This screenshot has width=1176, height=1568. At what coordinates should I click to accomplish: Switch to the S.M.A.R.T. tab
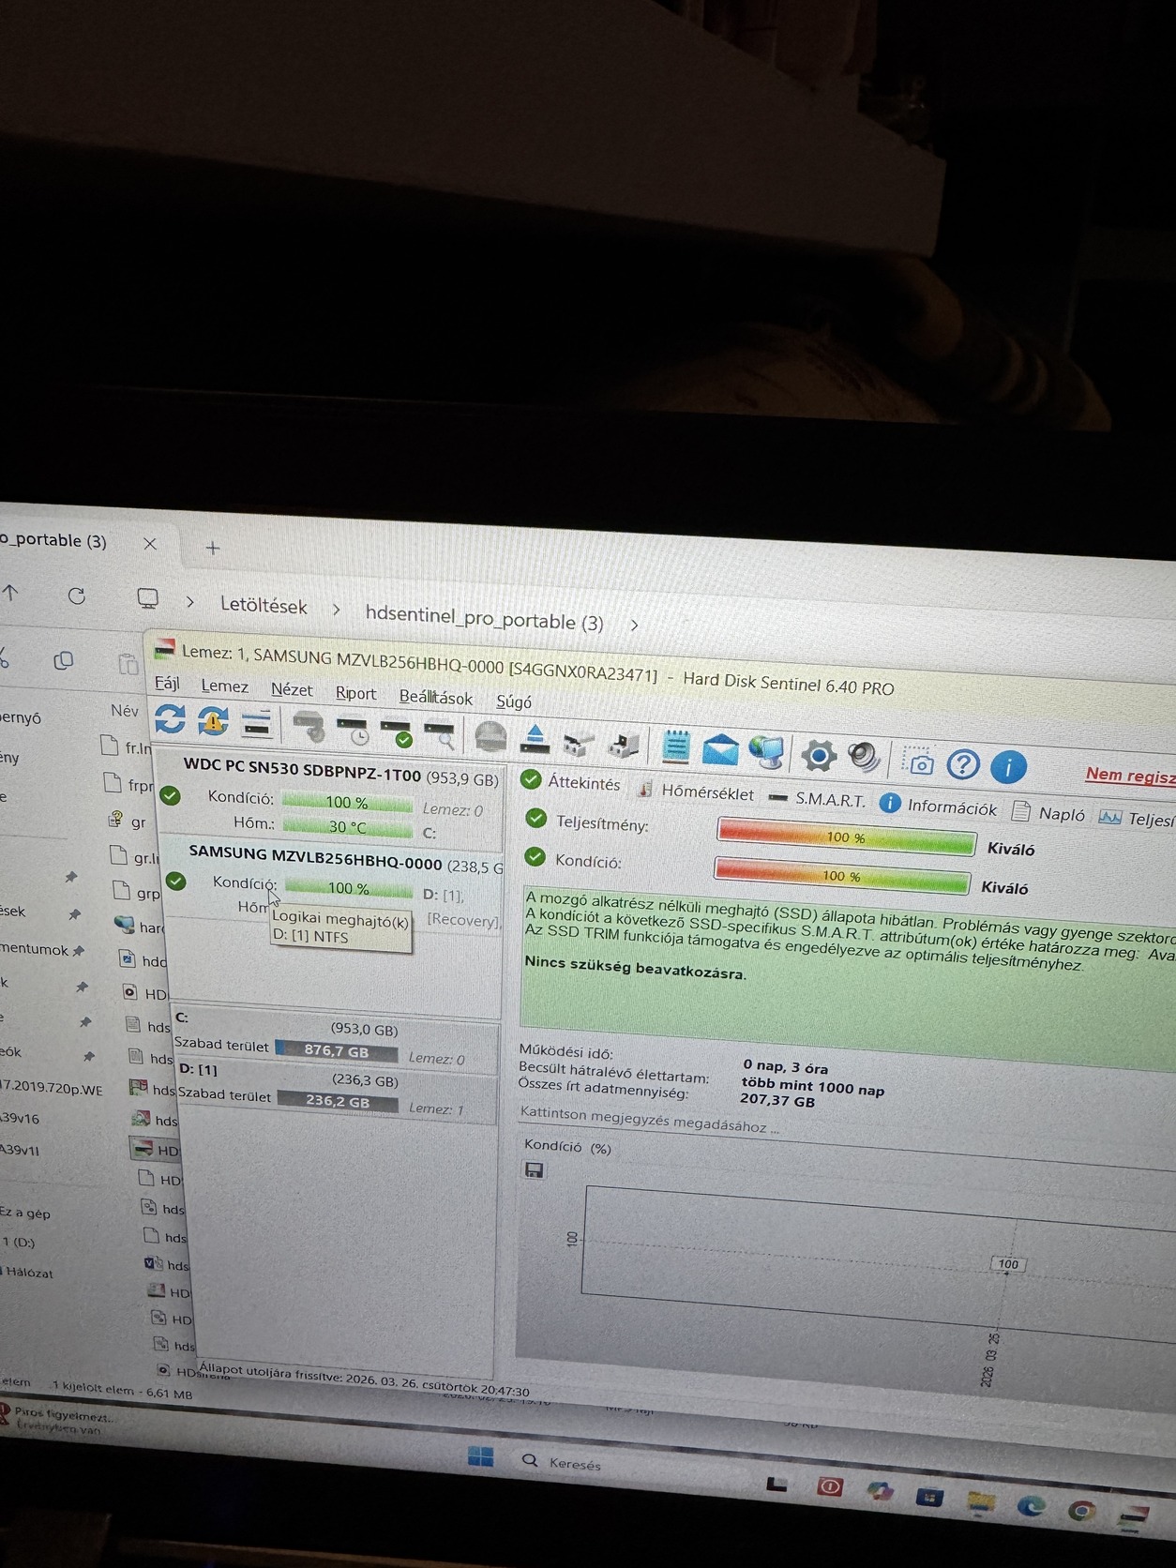(x=818, y=799)
